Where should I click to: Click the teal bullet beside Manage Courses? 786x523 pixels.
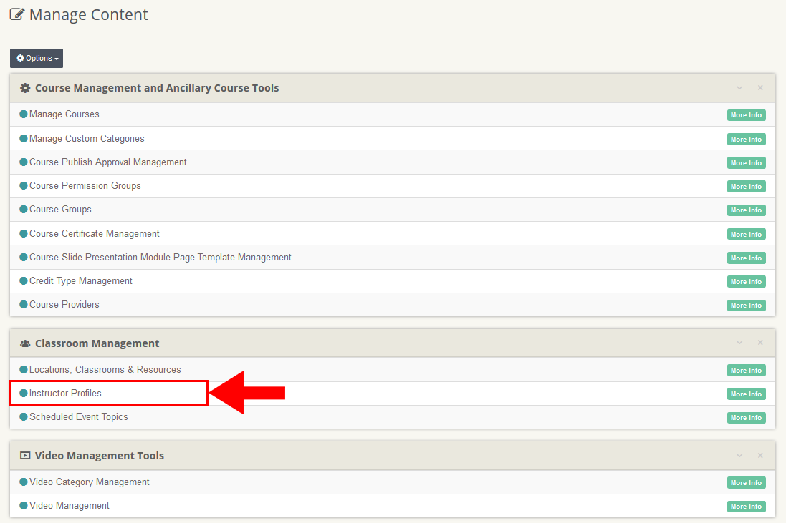point(24,114)
